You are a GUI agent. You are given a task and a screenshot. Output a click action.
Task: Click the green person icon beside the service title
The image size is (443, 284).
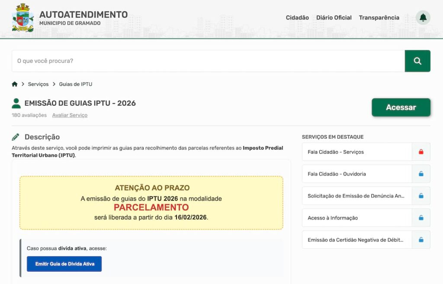16,103
